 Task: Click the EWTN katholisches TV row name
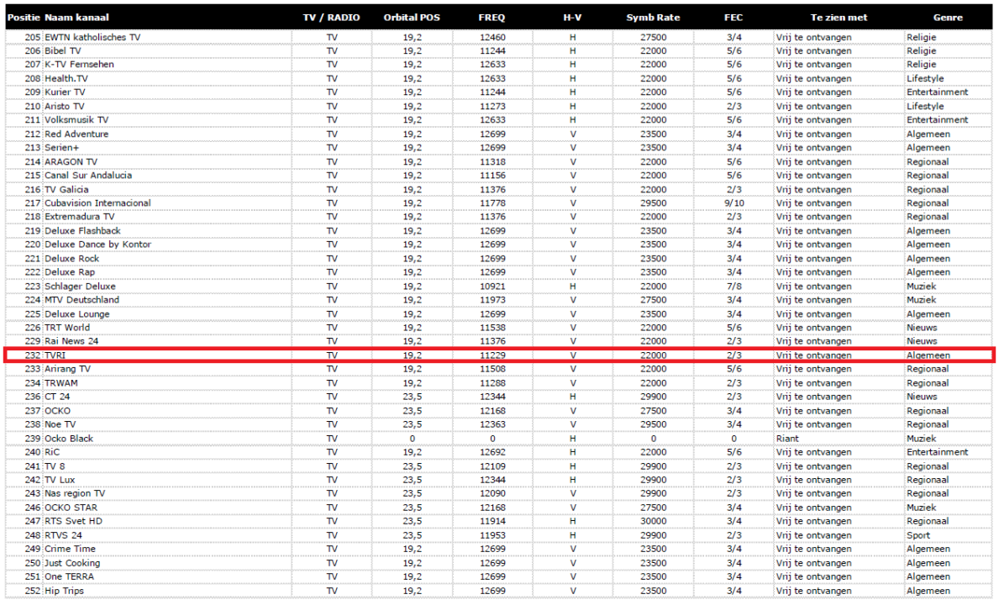(x=92, y=37)
